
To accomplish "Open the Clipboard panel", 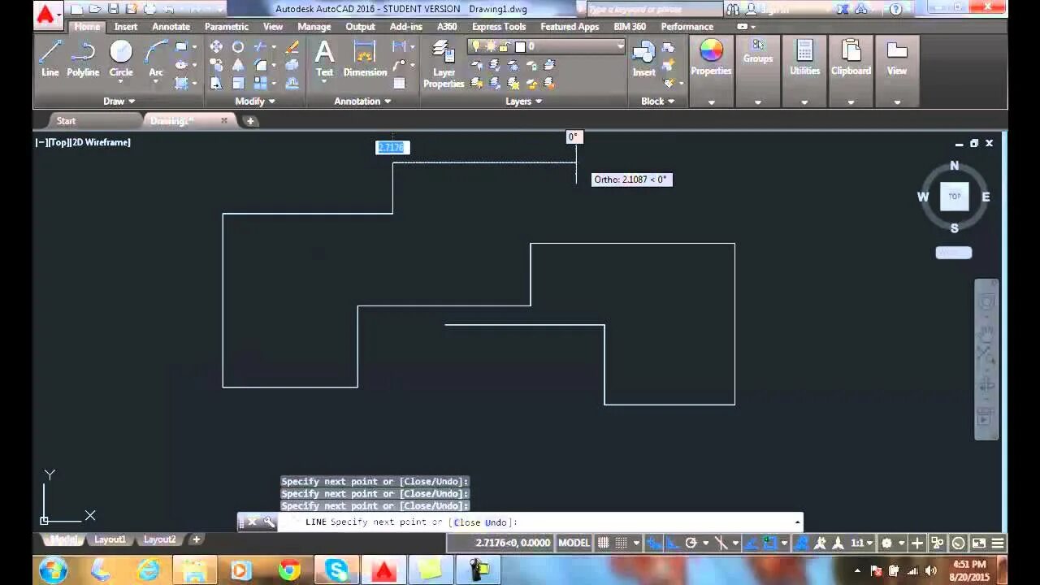I will [x=851, y=58].
